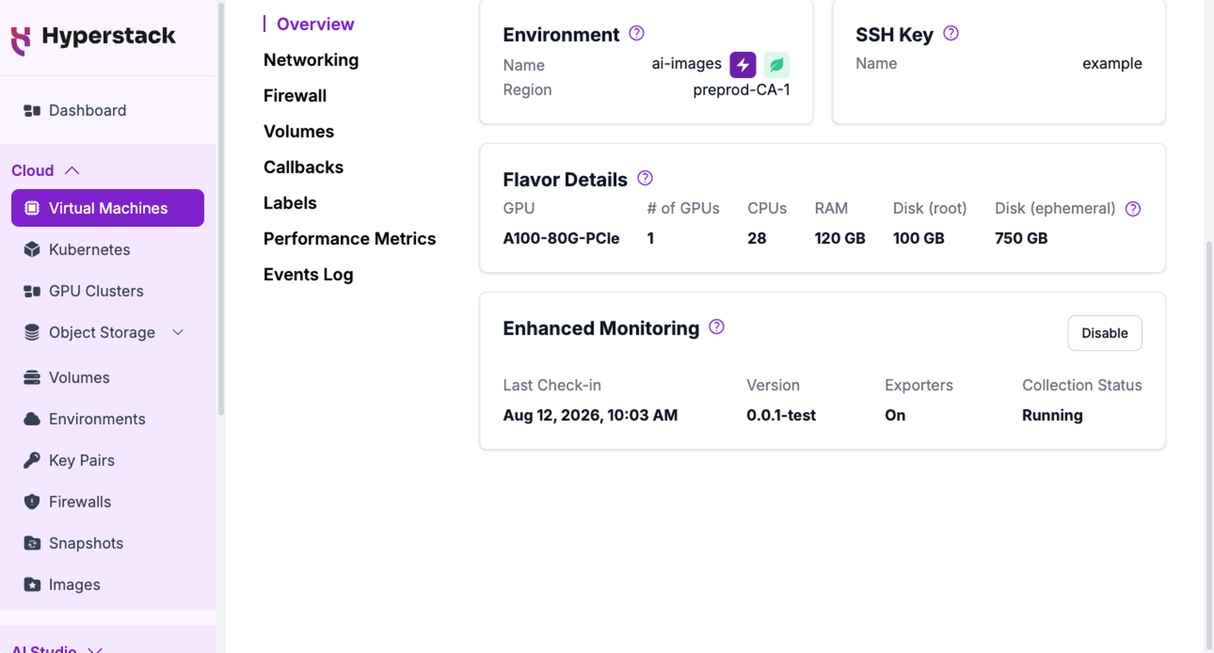Click the sidebar vertical scrollbar
The height and width of the screenshot is (653, 1214).
click(x=221, y=210)
